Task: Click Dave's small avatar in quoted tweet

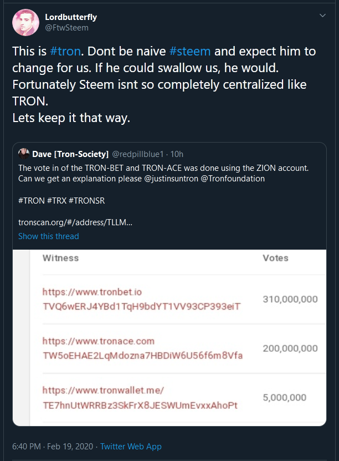Action: click(x=24, y=154)
